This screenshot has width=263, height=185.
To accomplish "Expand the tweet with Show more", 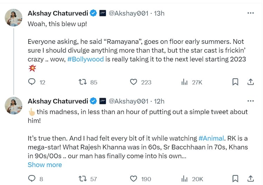I will click(45, 165).
